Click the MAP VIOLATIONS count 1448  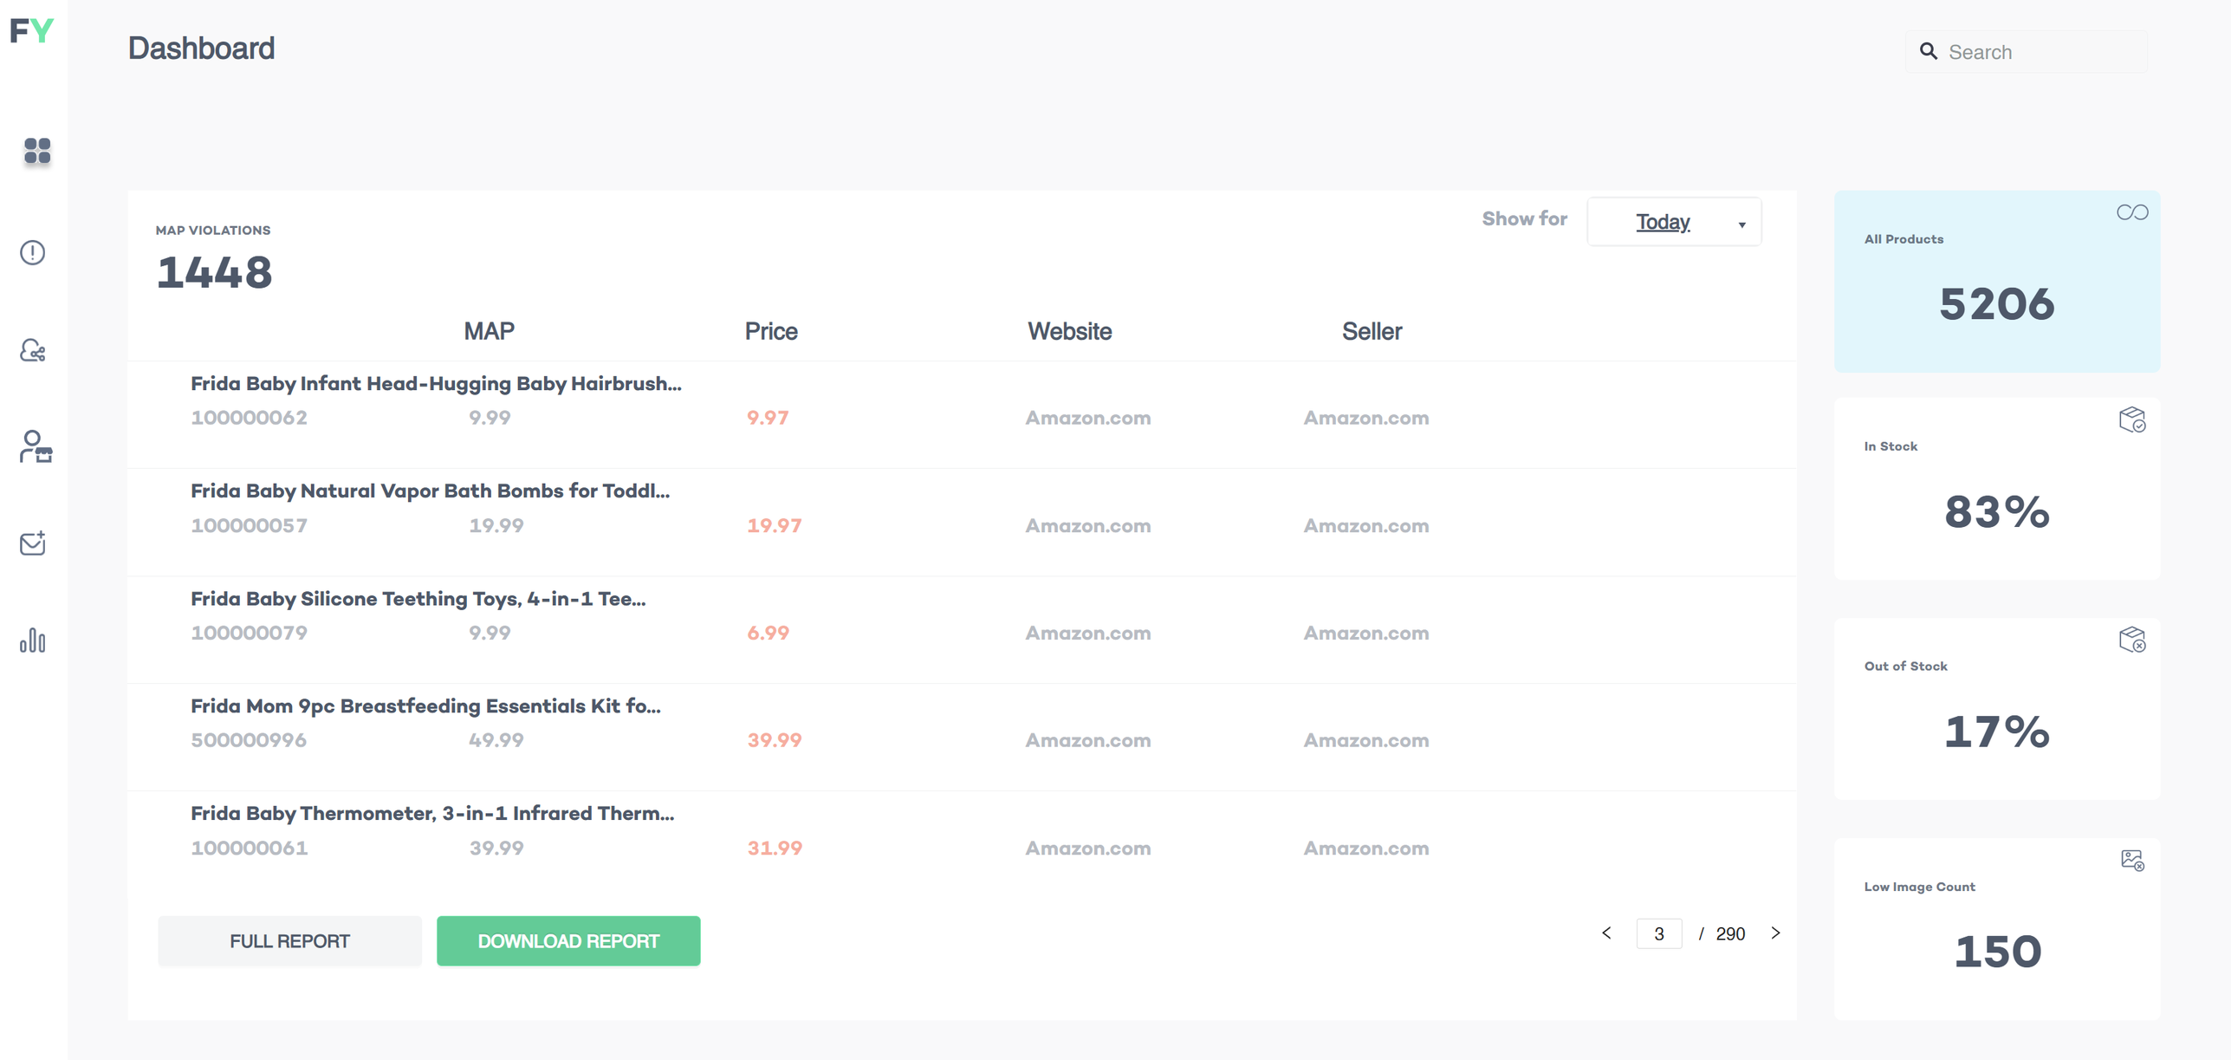(214, 272)
